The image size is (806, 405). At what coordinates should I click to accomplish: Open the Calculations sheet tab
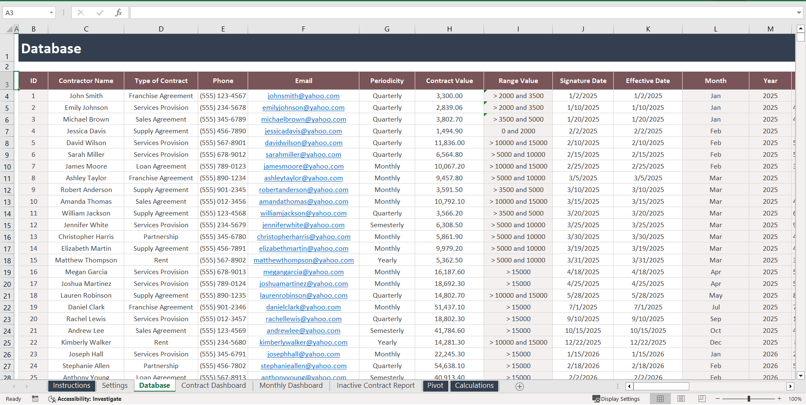tap(474, 386)
